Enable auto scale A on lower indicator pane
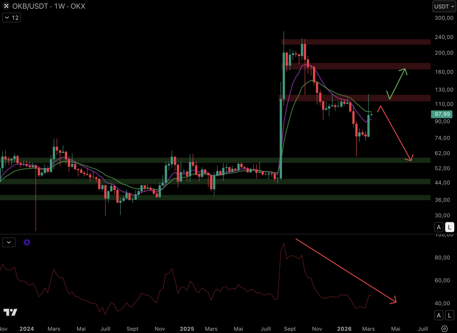The width and height of the screenshot is (457, 333). click(439, 315)
